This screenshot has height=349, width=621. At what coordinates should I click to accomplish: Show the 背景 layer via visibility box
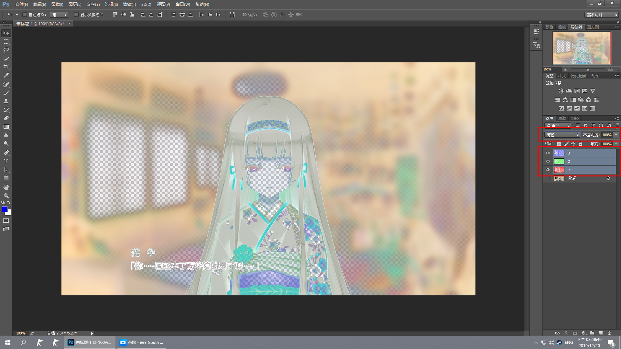[x=548, y=178]
